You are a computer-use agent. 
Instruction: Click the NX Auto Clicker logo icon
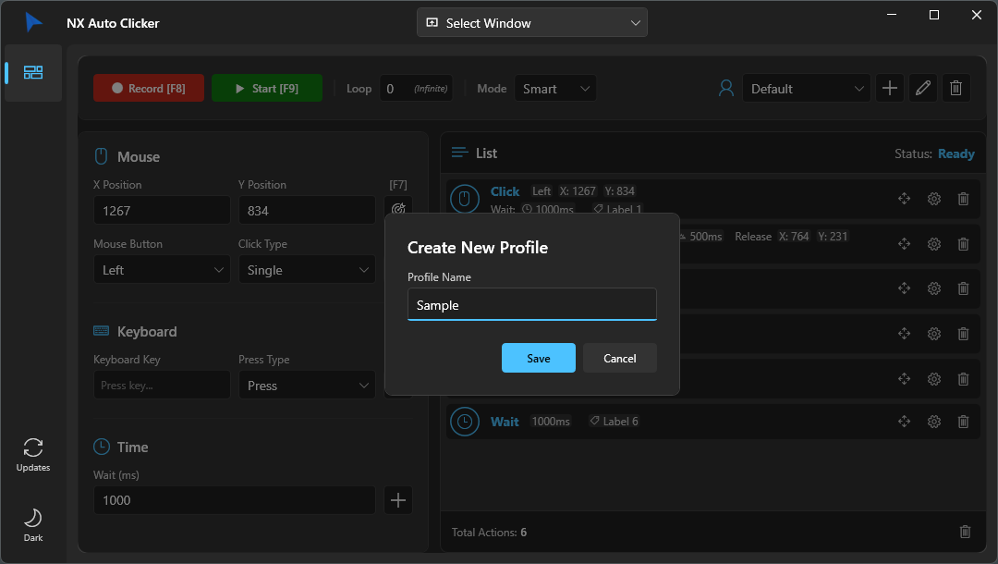click(x=34, y=22)
